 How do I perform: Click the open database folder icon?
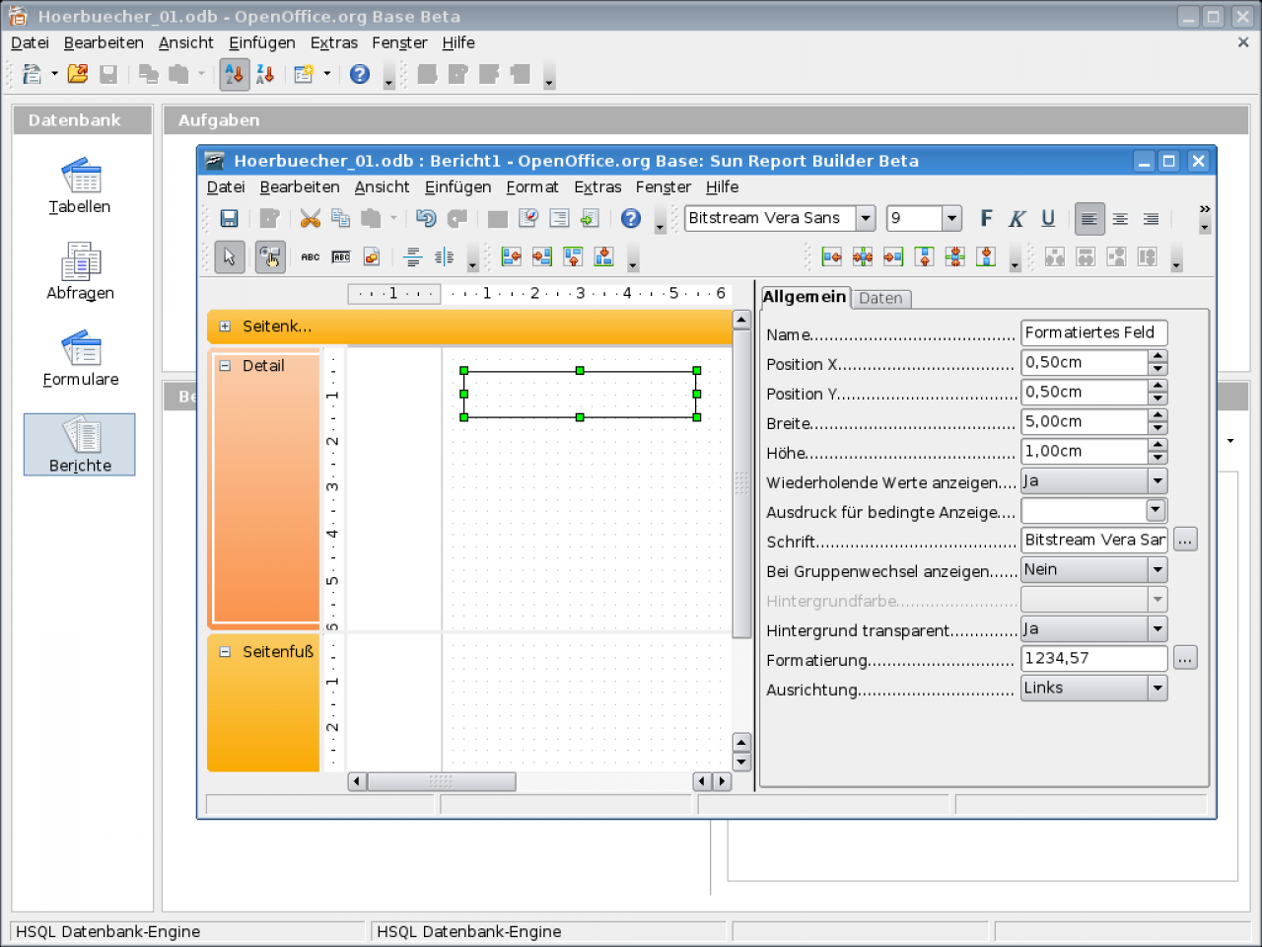pyautogui.click(x=78, y=74)
